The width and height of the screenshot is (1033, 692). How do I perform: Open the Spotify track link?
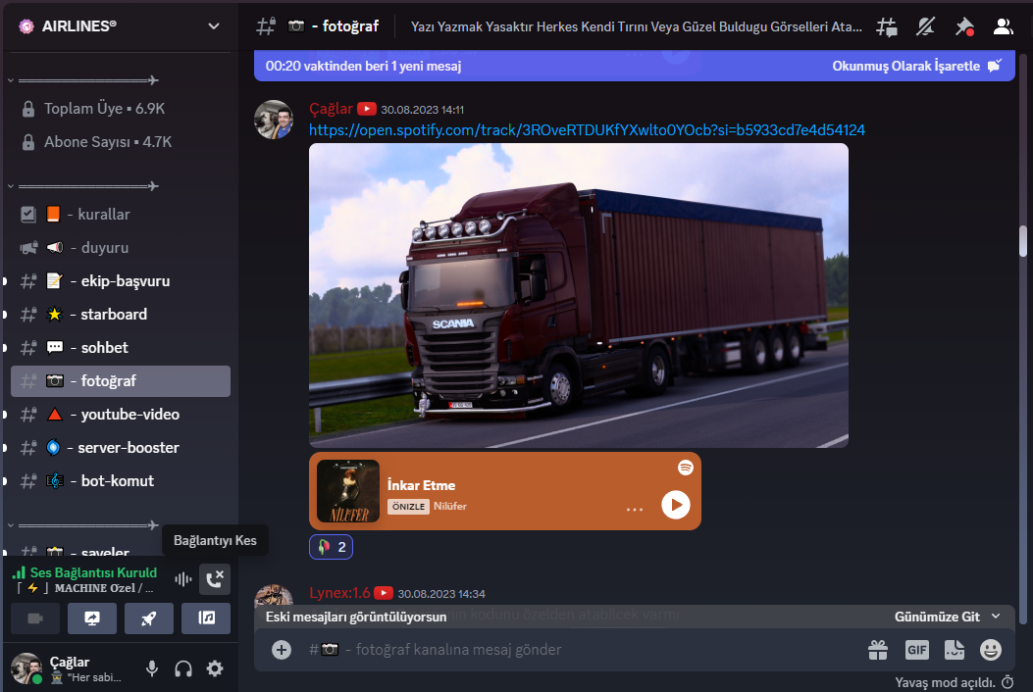[587, 129]
